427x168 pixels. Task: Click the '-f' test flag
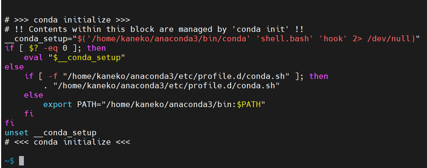(x=53, y=76)
